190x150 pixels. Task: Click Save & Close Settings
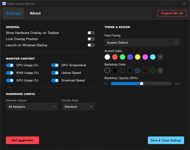point(166,140)
